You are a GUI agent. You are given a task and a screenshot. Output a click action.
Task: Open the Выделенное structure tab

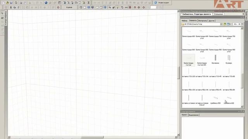pos(194,115)
